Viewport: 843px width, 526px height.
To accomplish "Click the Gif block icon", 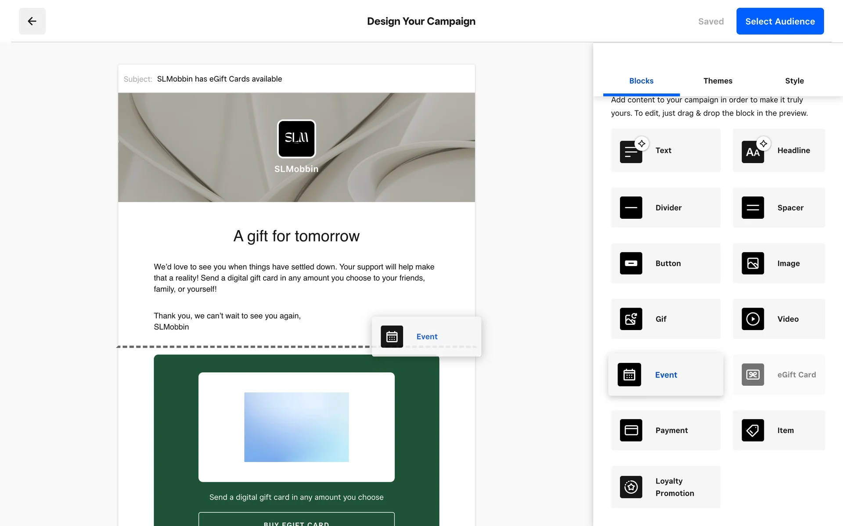I will [631, 319].
